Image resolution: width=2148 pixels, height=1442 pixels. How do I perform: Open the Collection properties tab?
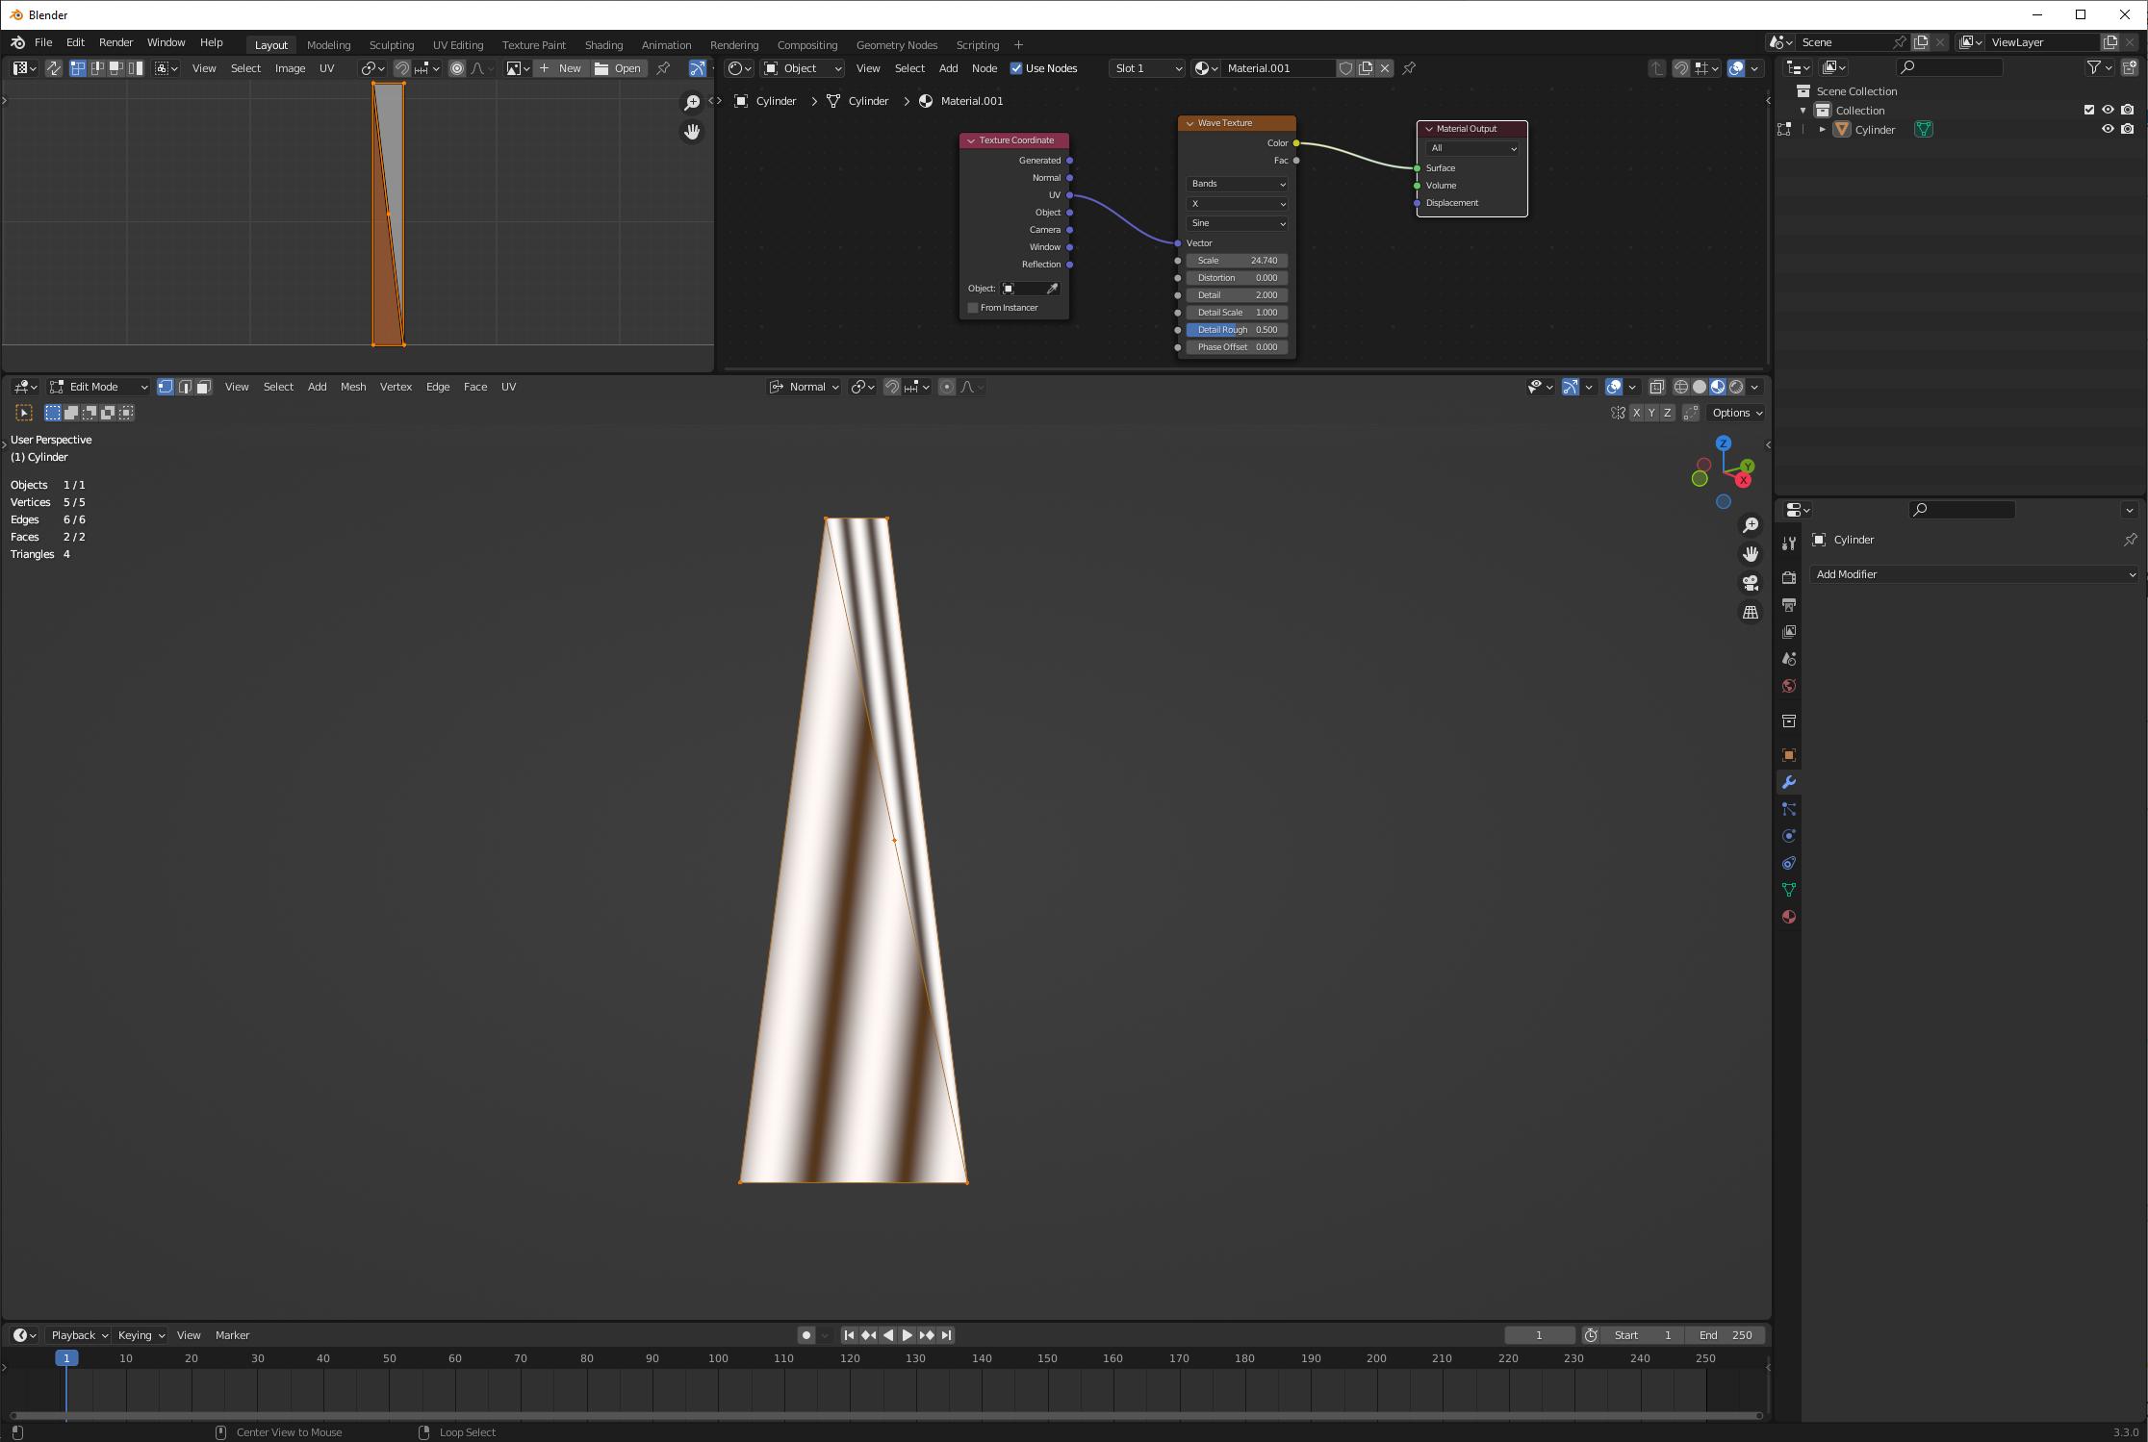coord(1789,721)
